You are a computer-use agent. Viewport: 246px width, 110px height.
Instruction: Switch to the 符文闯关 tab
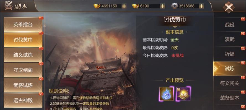pyautogui.click(x=229, y=83)
